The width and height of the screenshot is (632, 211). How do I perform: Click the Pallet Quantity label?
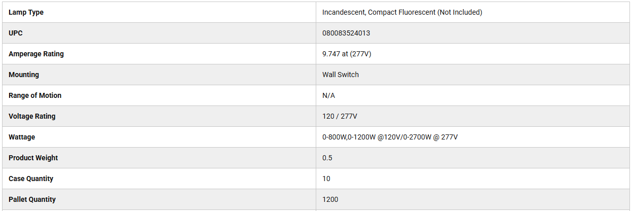point(32,199)
